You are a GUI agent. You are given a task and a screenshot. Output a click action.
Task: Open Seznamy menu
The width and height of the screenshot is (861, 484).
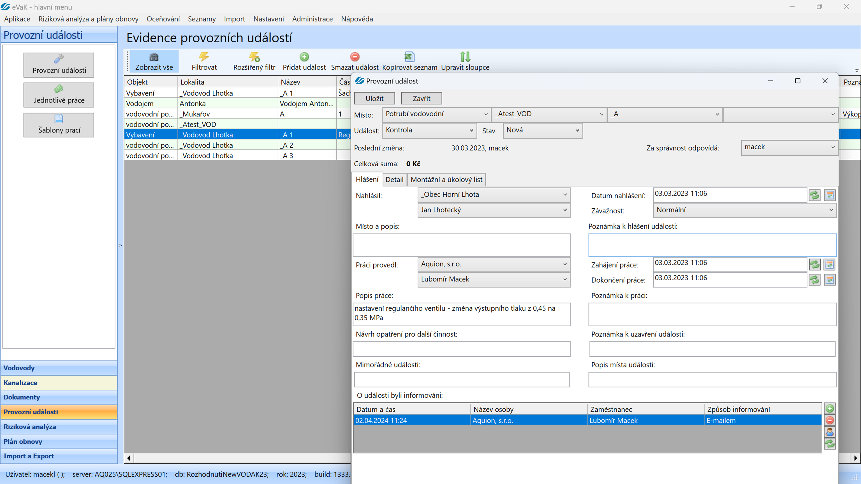(202, 19)
